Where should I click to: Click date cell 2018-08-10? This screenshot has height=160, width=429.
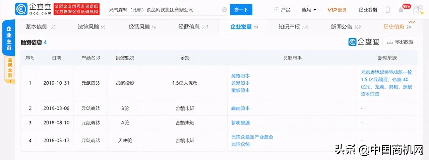point(56,123)
